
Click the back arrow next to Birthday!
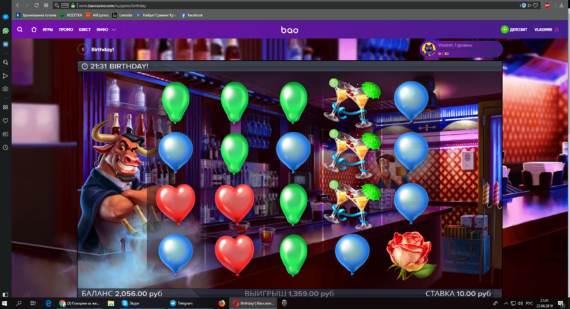coord(83,49)
